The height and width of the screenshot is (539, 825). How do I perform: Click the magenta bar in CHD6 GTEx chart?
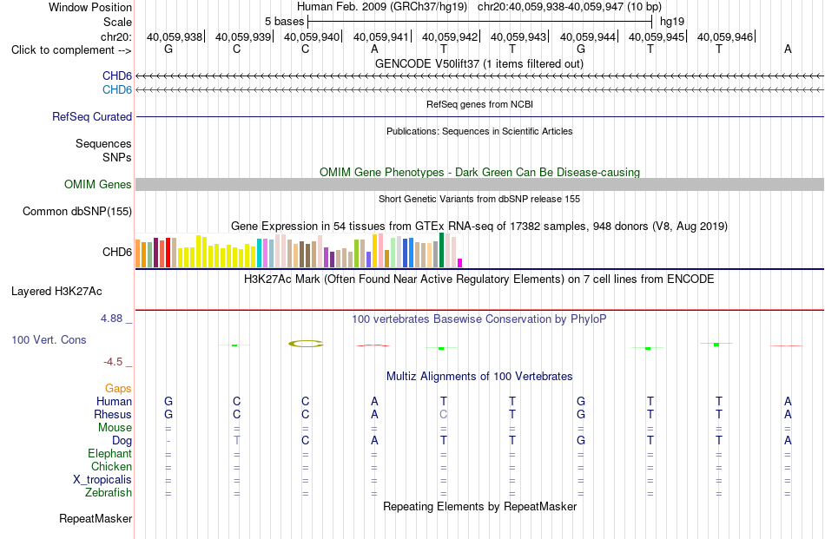pyautogui.click(x=460, y=263)
